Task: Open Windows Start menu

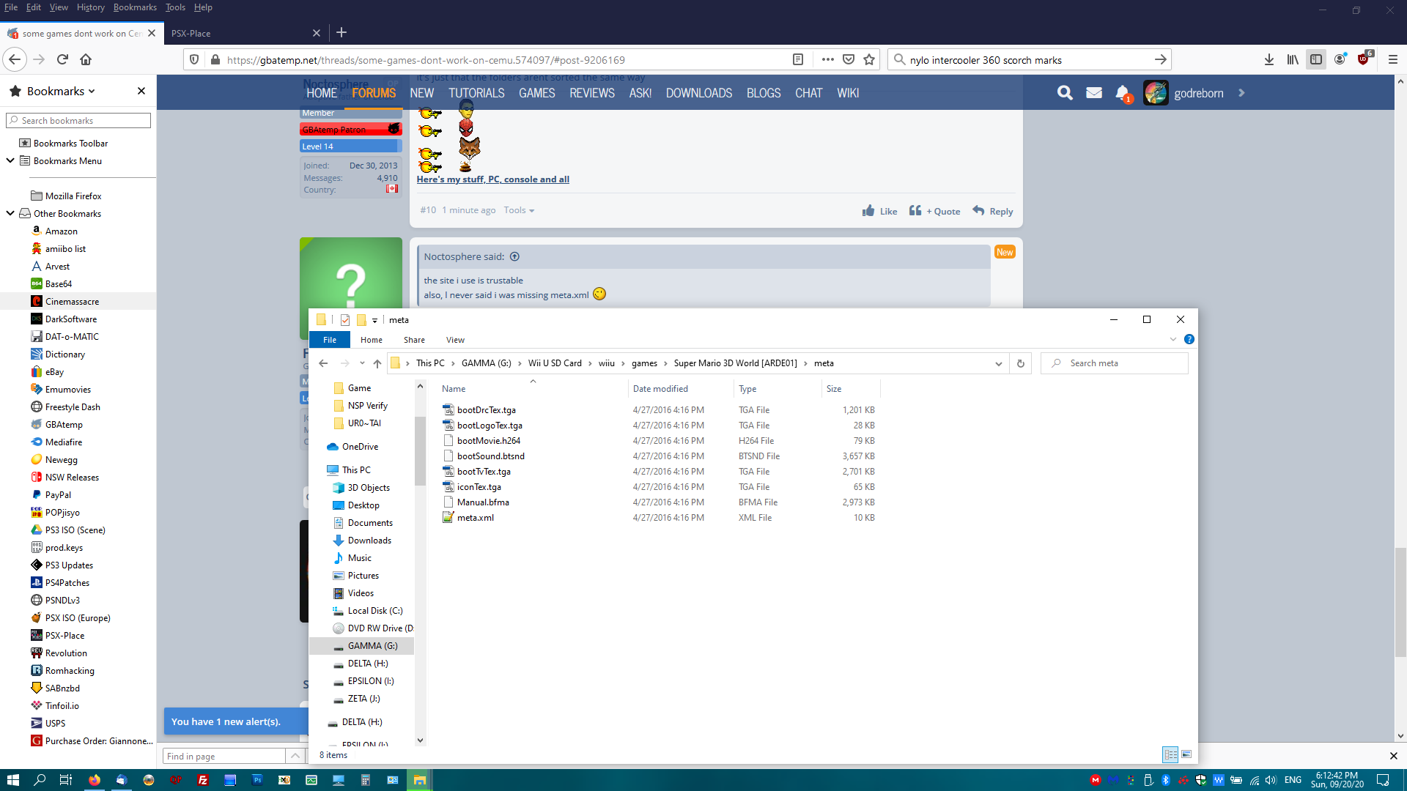Action: (12, 780)
